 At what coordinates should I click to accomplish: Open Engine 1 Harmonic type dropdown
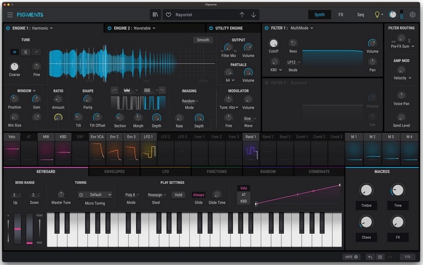pyautogui.click(x=42, y=28)
